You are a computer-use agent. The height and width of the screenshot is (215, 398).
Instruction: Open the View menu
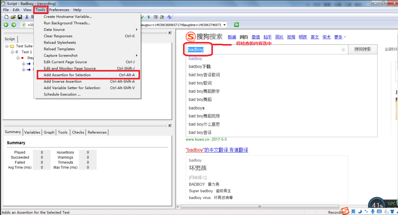coord(27,10)
